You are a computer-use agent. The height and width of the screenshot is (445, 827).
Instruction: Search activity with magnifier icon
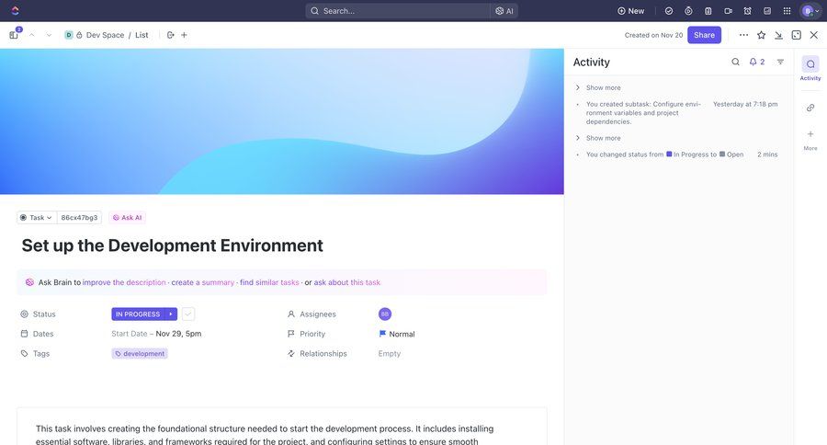(x=735, y=62)
